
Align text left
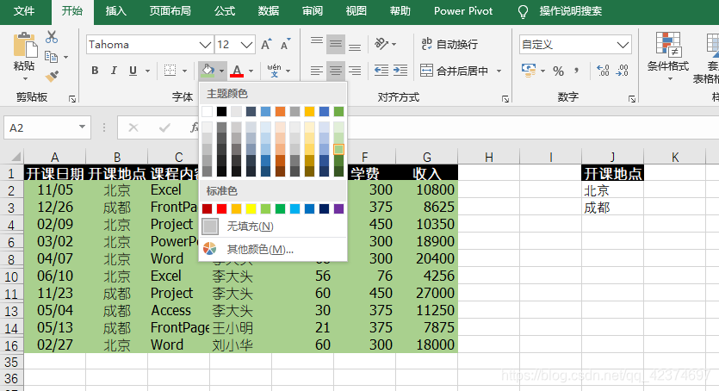pyautogui.click(x=316, y=71)
